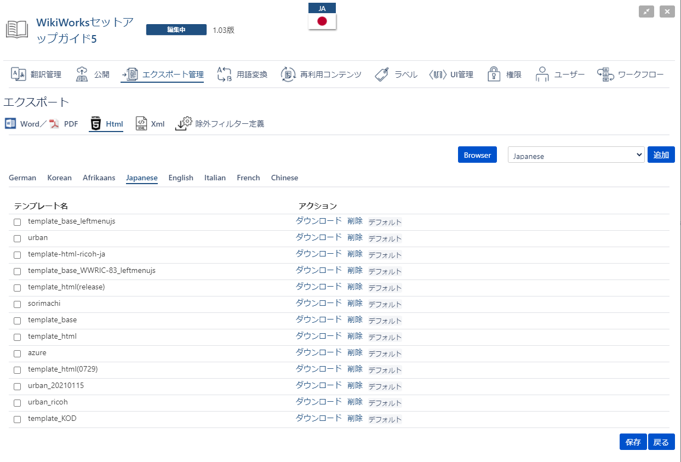Open the Word/PDF export tab
681x462 pixels.
point(42,124)
